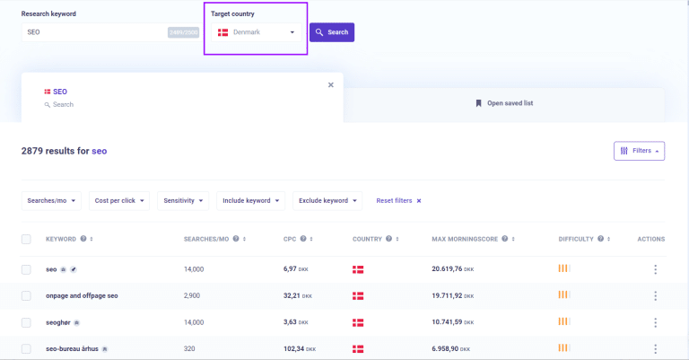Click inside the Research keyword input field
This screenshot has width=689, height=360.
[110, 32]
